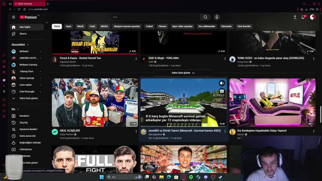
Task: Select the Müzik filter chip
Action: tap(80, 26)
